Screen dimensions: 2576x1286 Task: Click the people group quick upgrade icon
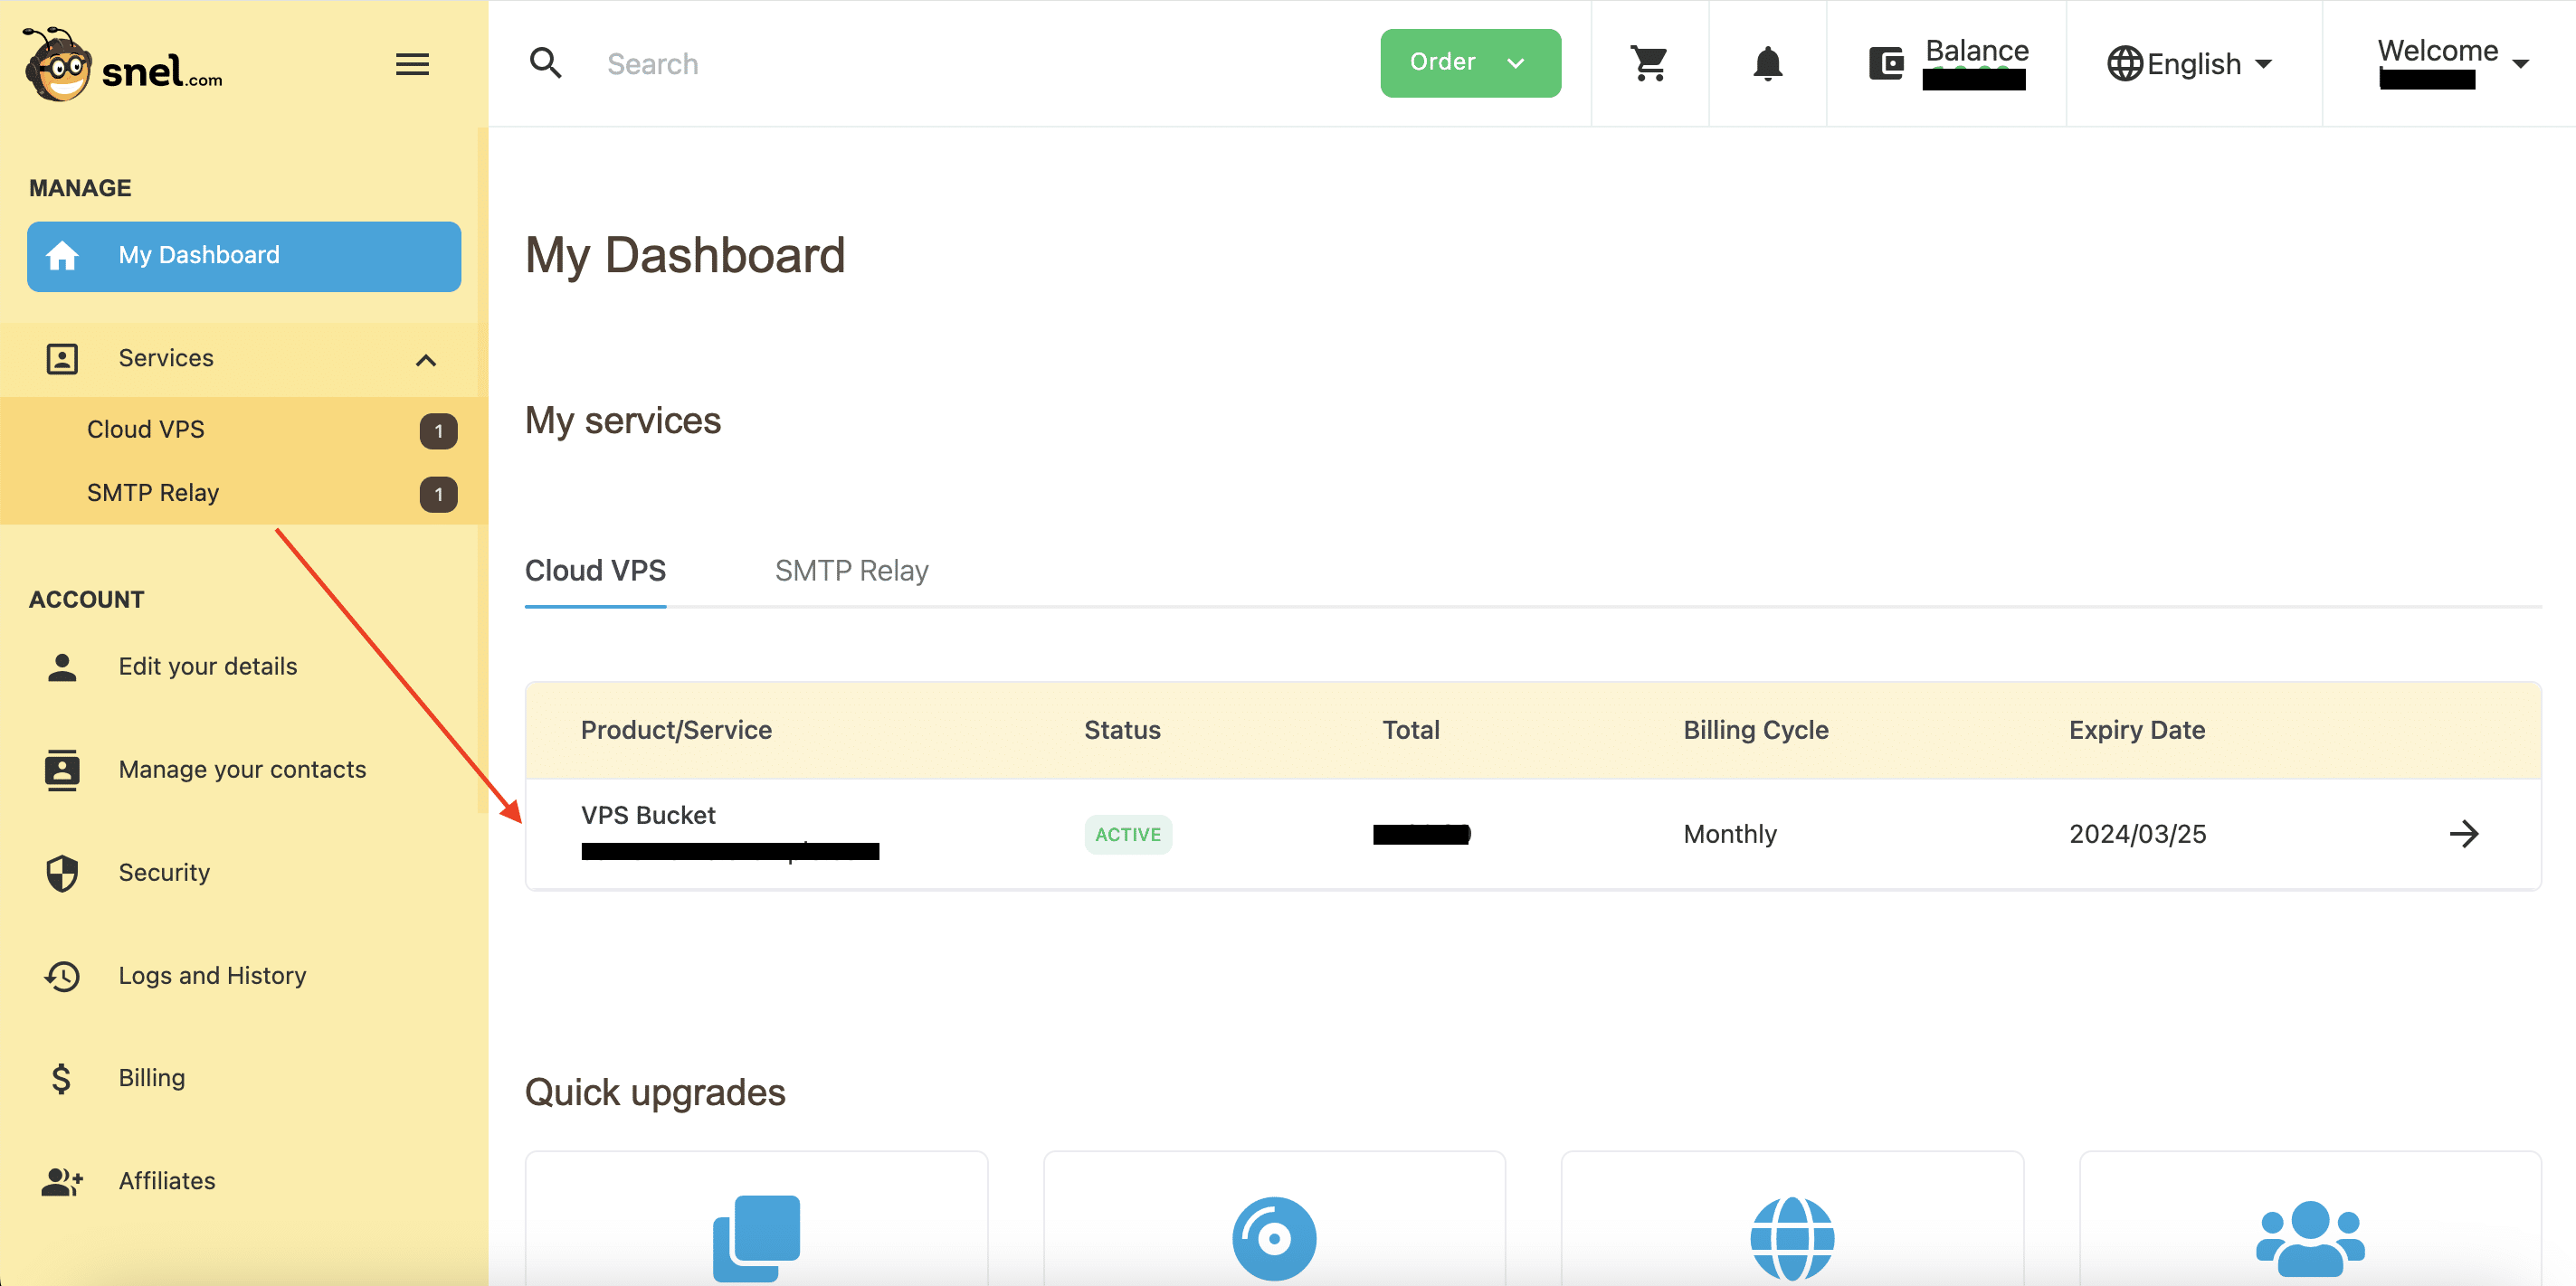(x=2310, y=1238)
